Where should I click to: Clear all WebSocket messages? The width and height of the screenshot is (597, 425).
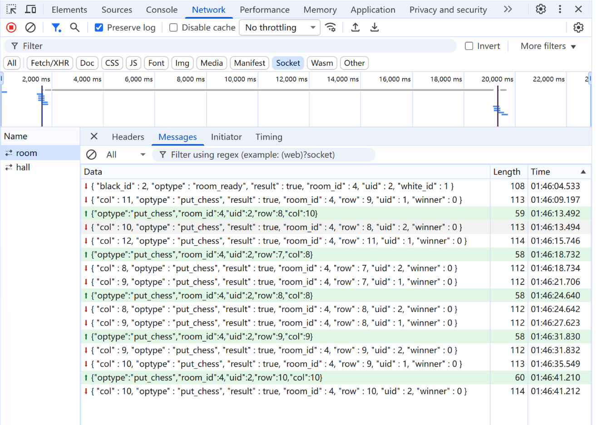(91, 155)
